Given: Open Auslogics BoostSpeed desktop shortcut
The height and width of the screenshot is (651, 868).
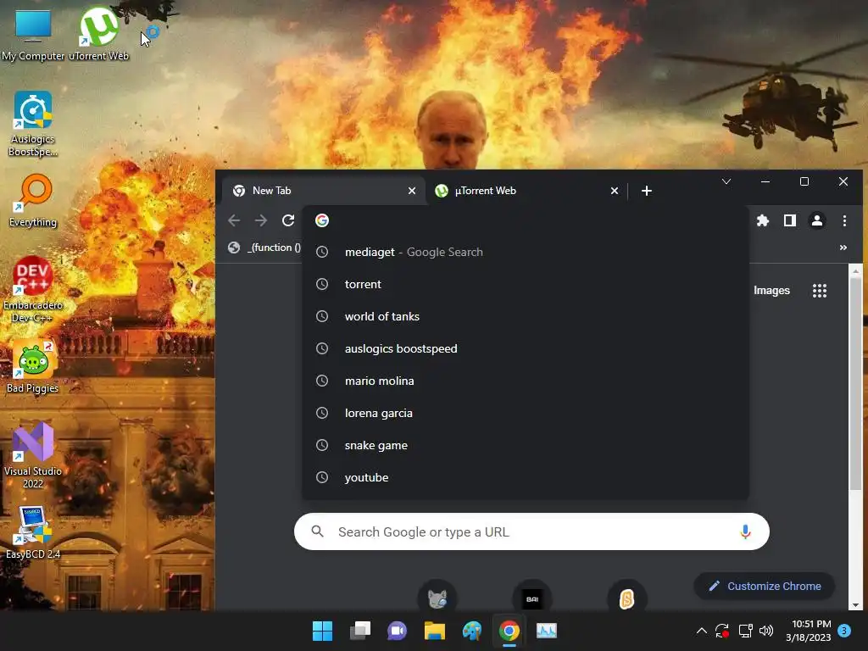Looking at the screenshot, I should 33,124.
